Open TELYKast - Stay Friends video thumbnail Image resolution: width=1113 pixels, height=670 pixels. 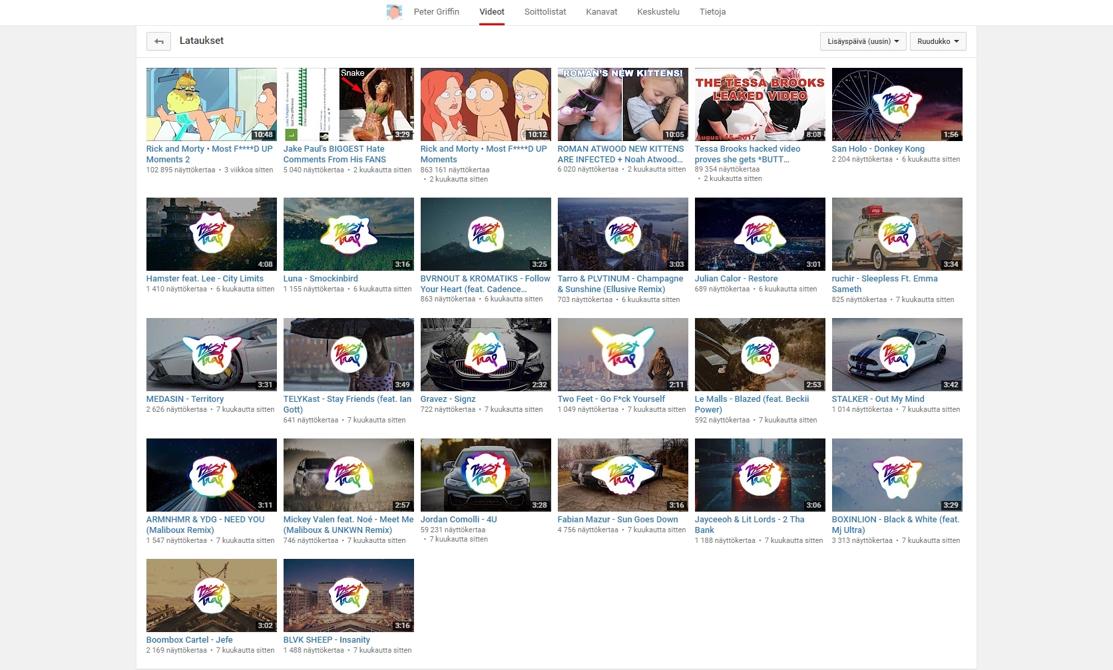pyautogui.click(x=349, y=355)
